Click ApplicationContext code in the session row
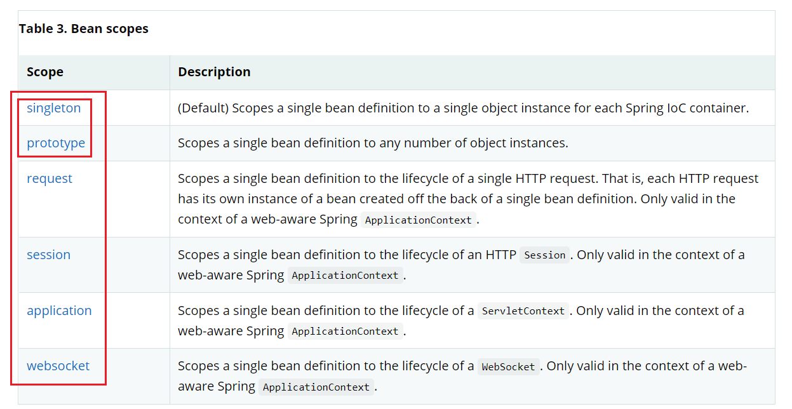 [345, 276]
